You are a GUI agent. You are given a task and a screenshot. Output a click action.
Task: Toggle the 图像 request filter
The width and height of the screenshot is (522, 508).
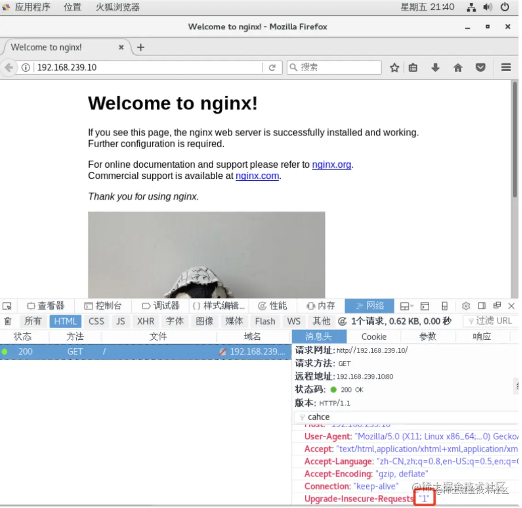coord(204,321)
